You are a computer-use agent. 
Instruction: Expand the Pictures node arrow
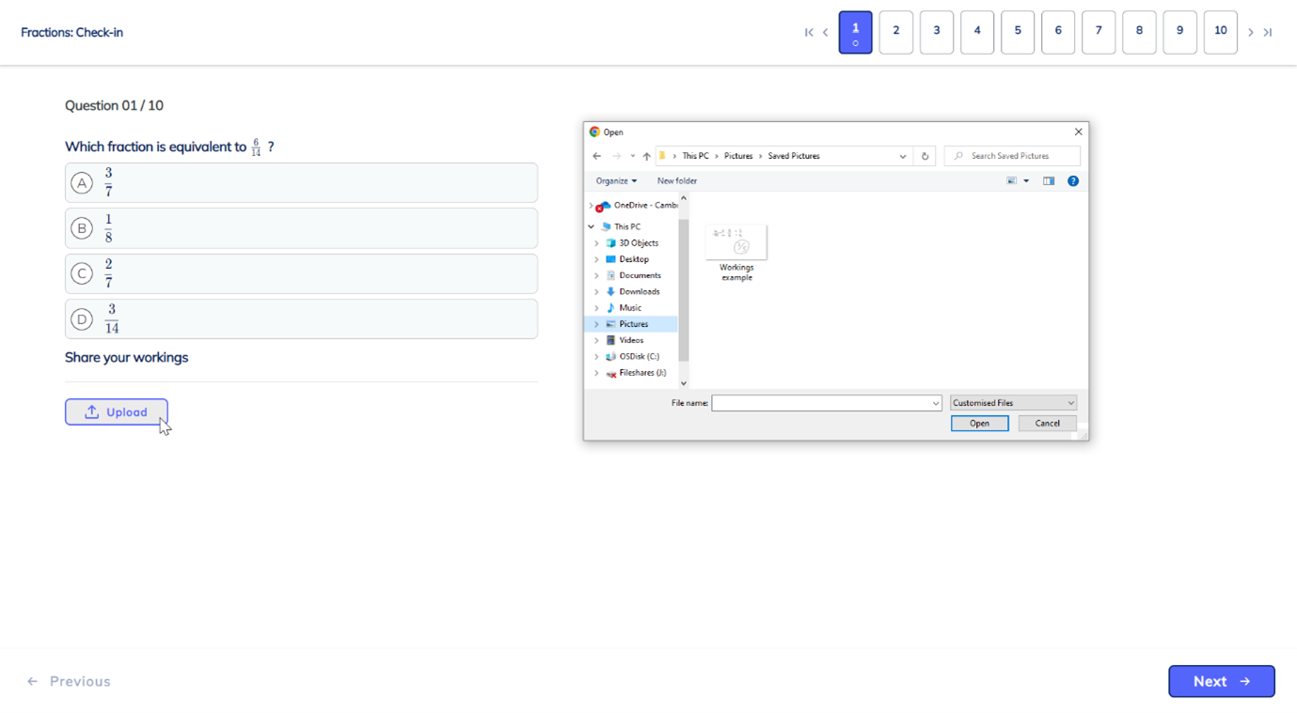pos(596,324)
